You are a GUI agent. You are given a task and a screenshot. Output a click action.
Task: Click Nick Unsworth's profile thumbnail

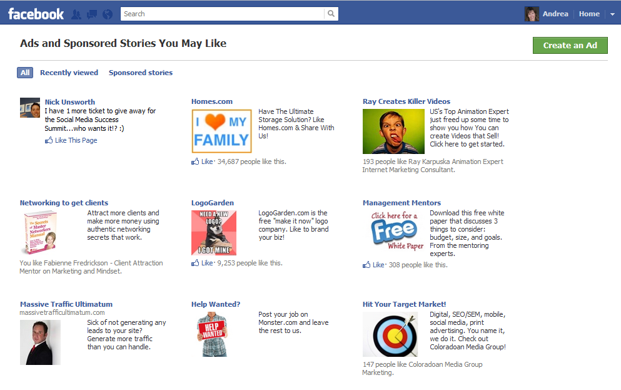[x=30, y=108]
